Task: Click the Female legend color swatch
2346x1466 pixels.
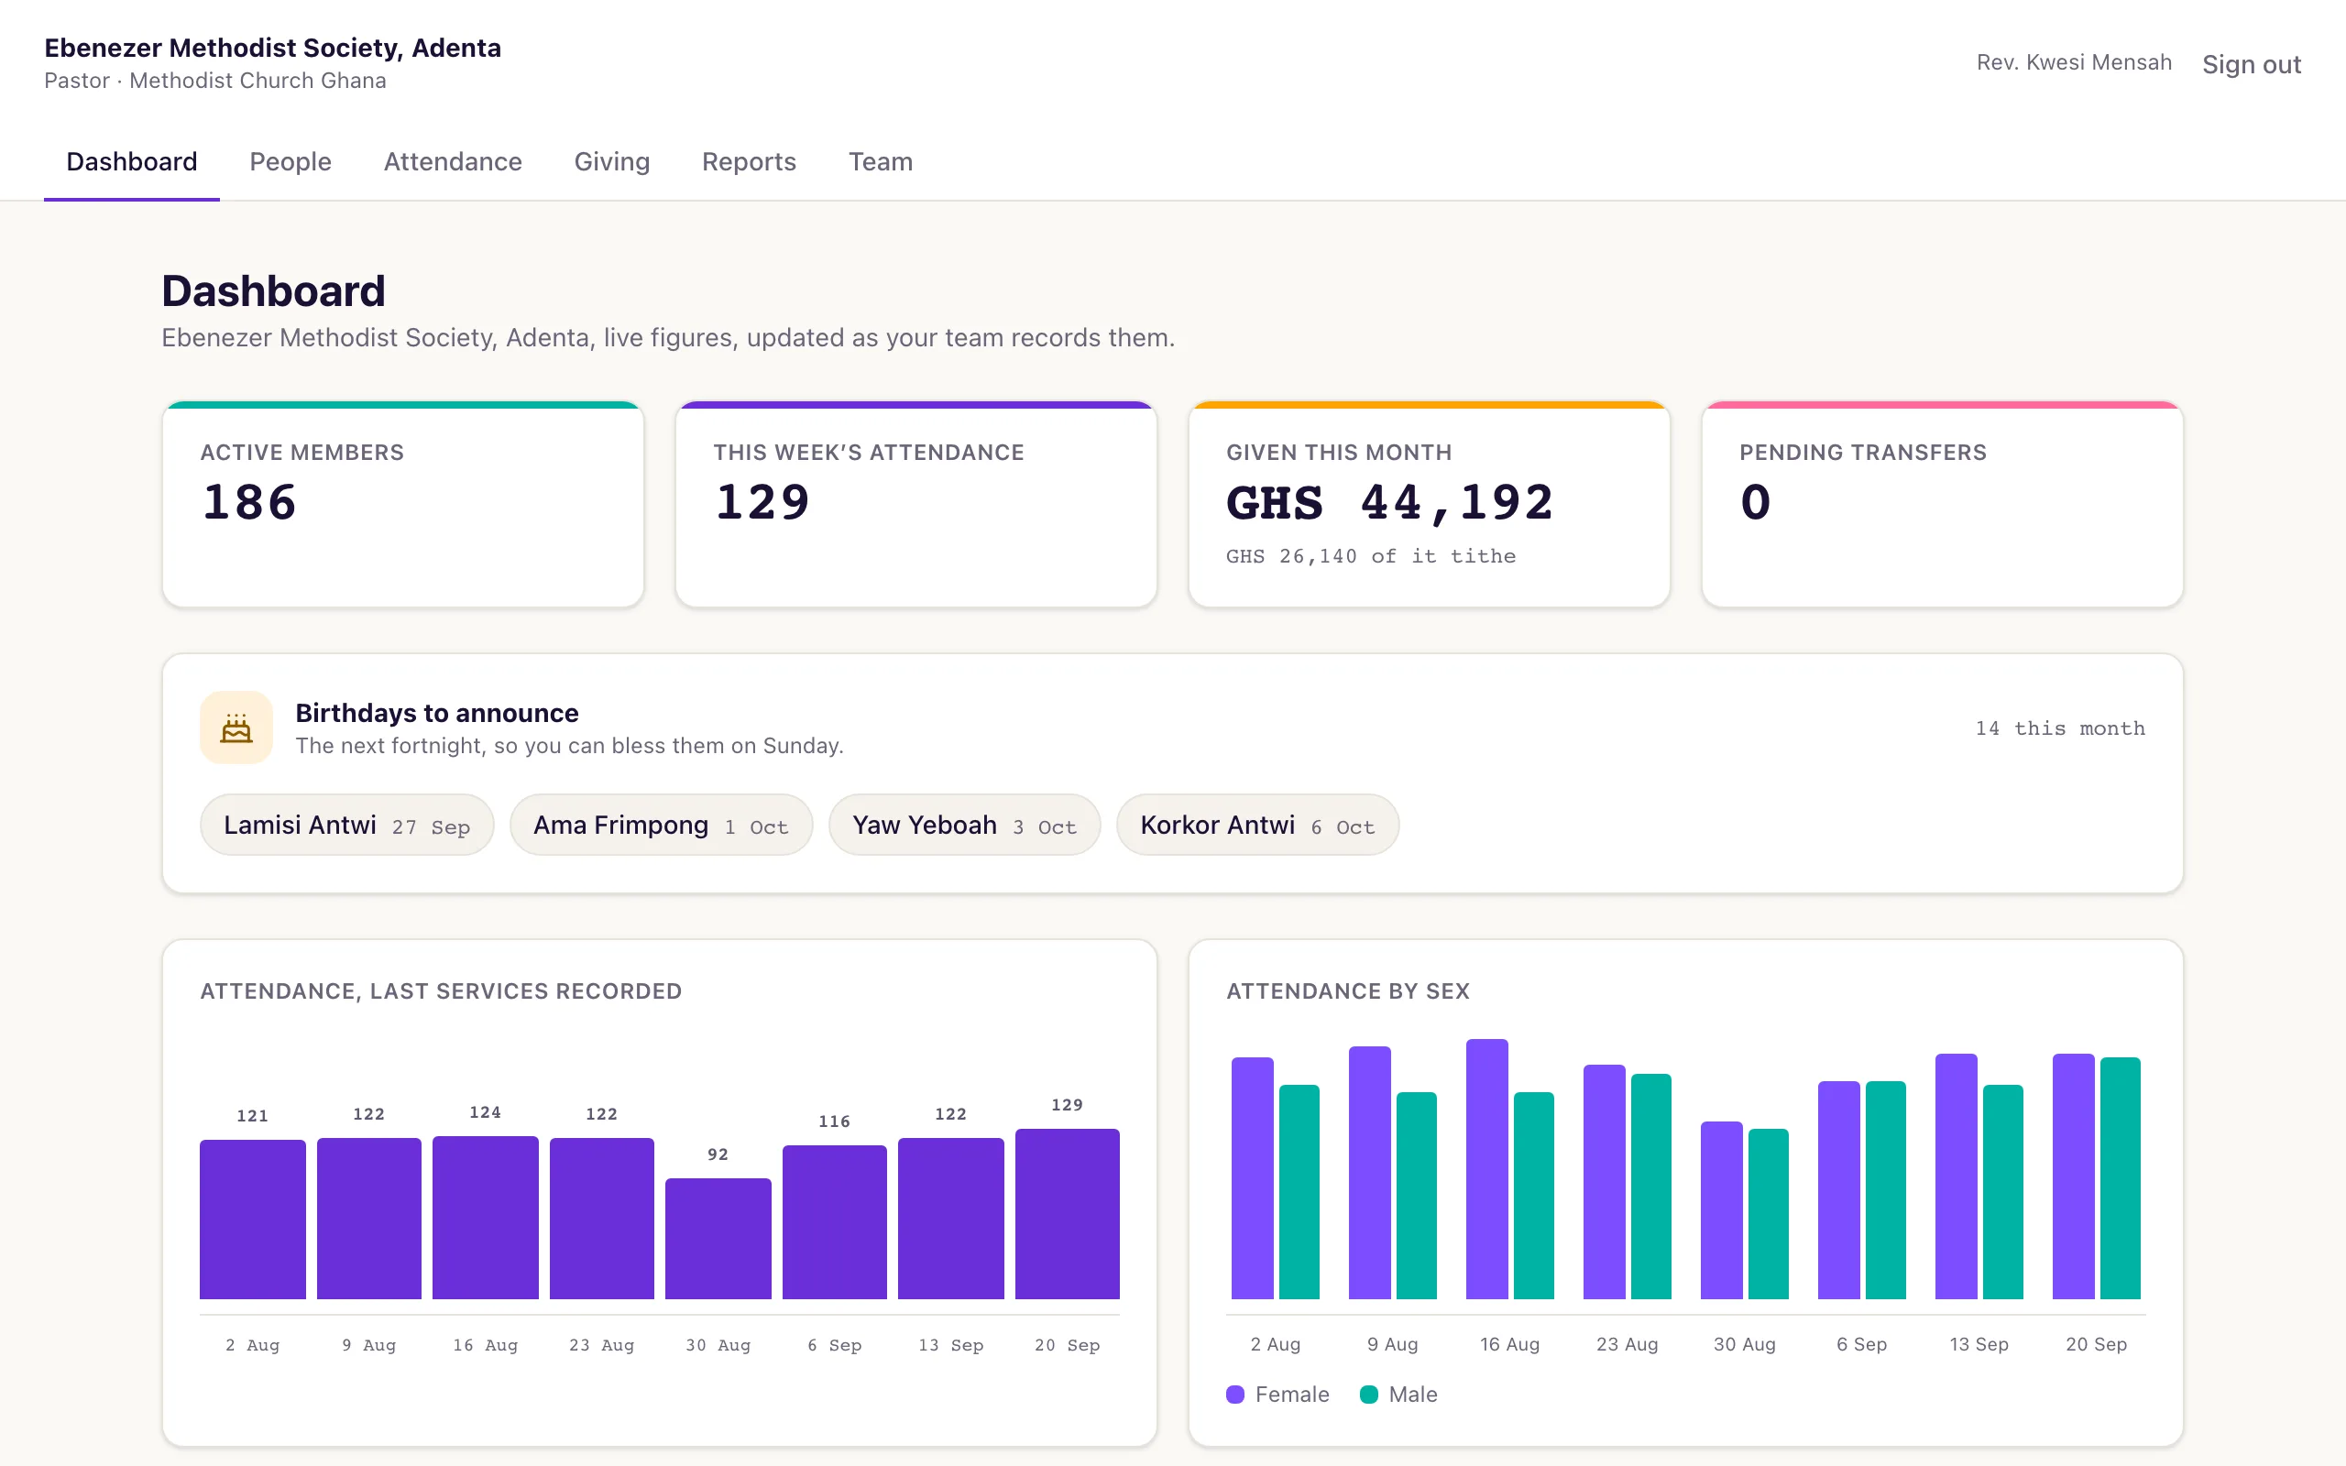Action: pyautogui.click(x=1235, y=1395)
